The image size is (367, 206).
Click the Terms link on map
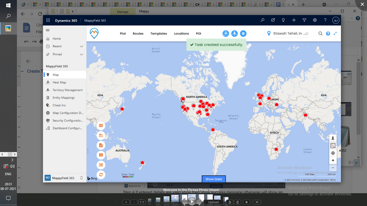333,180
